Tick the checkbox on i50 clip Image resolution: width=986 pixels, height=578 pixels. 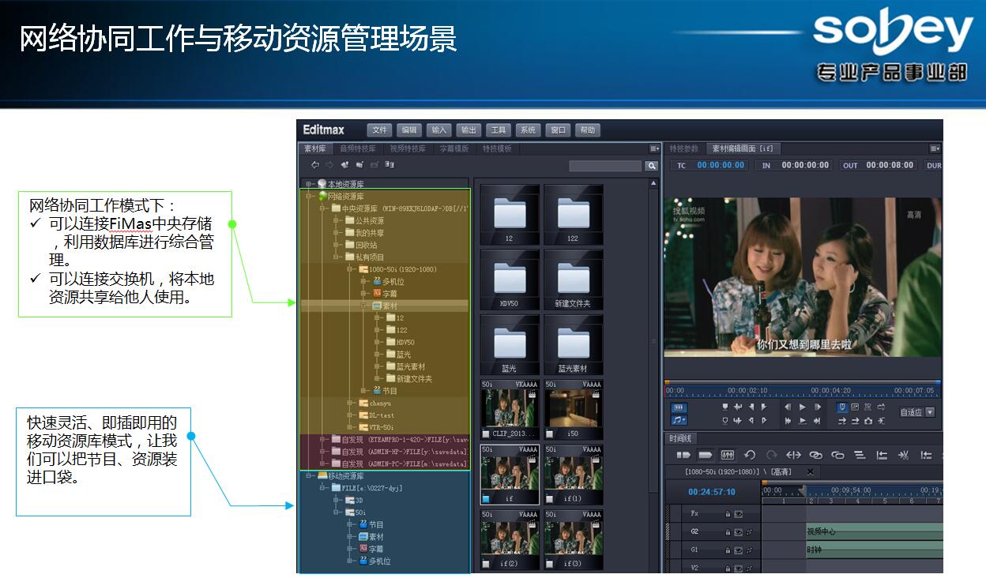[549, 434]
